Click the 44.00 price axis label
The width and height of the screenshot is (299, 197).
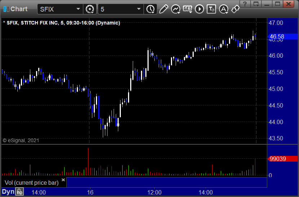(276, 122)
